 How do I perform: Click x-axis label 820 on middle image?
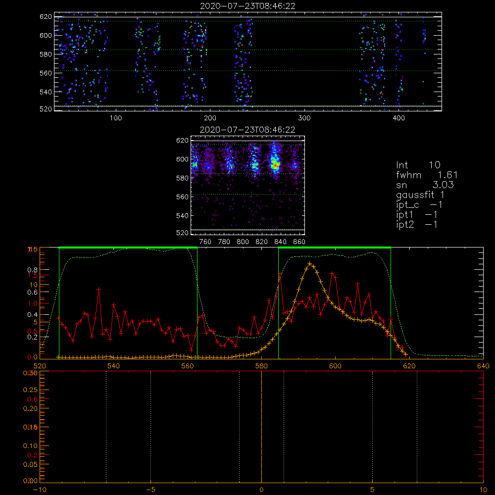pos(262,242)
